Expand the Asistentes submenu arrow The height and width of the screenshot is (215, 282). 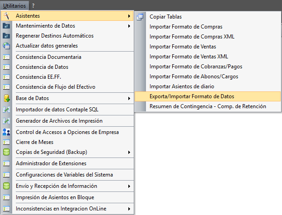129,16
